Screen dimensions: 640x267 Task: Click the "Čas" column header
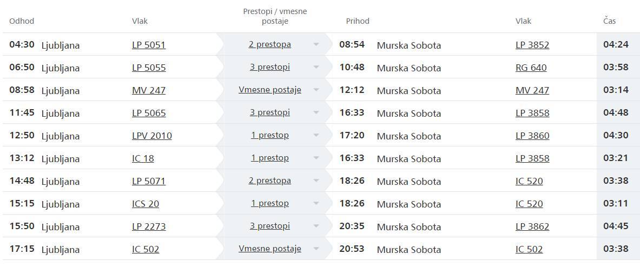pyautogui.click(x=609, y=21)
